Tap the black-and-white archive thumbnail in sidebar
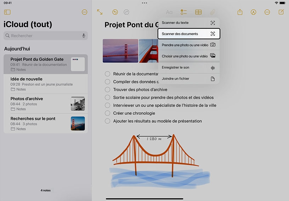 (78, 104)
